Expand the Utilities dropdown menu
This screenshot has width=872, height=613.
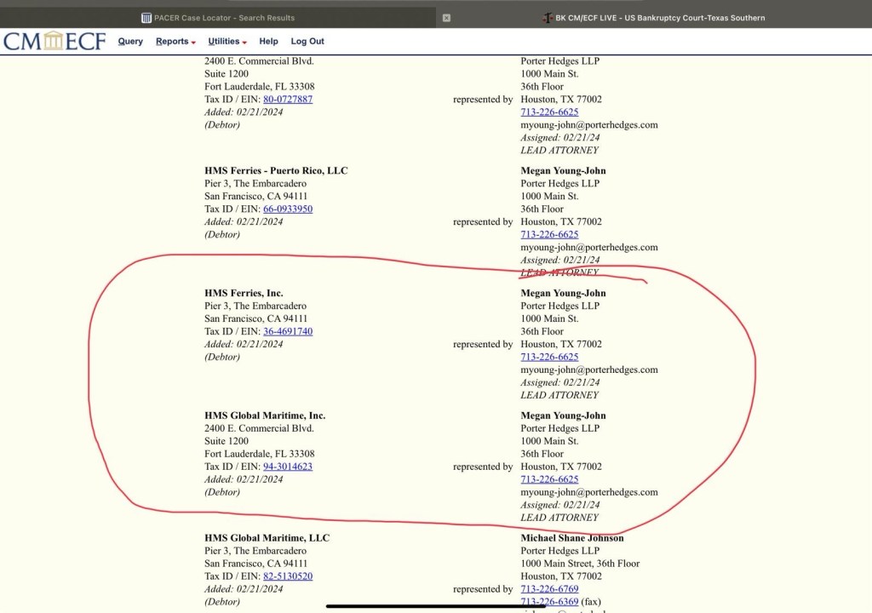point(227,41)
